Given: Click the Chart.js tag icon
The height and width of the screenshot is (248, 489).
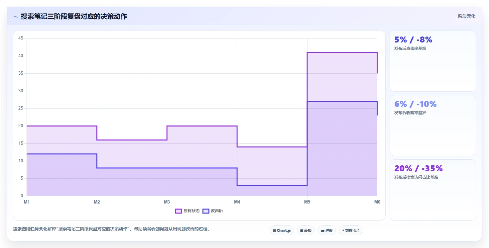Looking at the screenshot, I should pyautogui.click(x=274, y=230).
